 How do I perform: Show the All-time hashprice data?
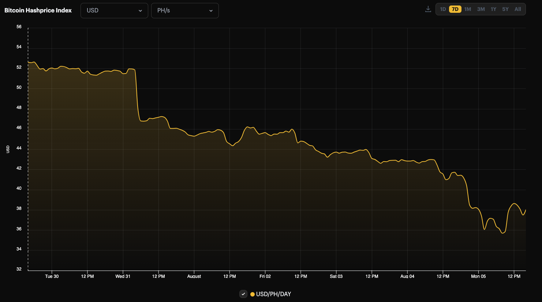(517, 9)
